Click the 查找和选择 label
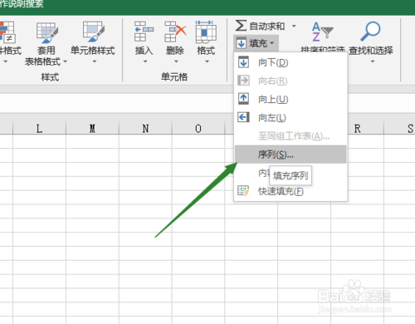 (x=371, y=51)
